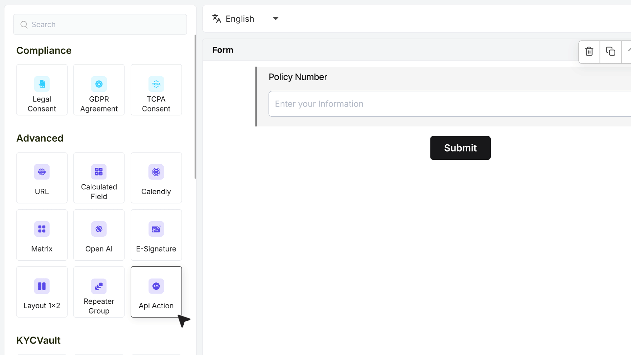Screen dimensions: 631x355
Task: Insert the Matrix field
Action: pyautogui.click(x=42, y=235)
